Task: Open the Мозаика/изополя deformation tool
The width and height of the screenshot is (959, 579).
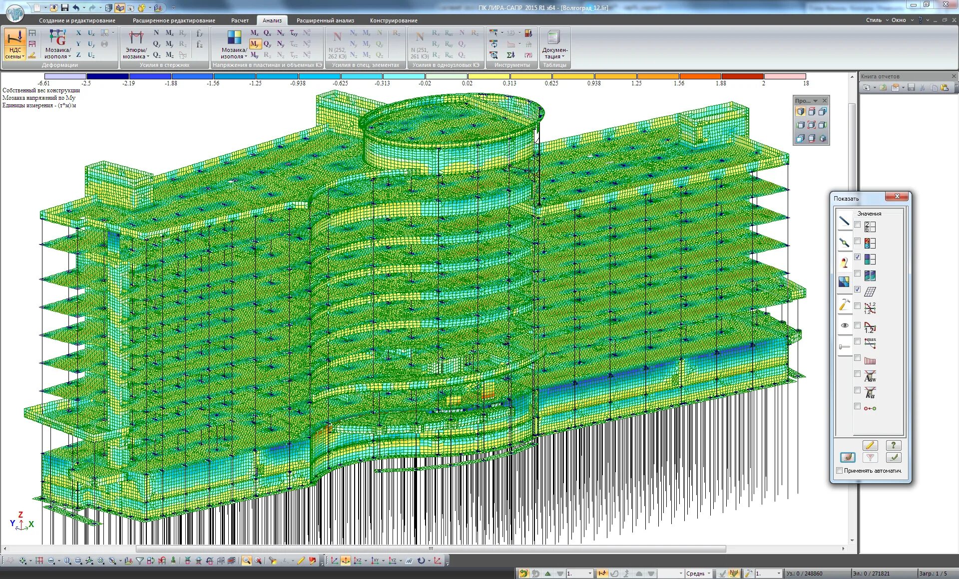Action: point(57,43)
